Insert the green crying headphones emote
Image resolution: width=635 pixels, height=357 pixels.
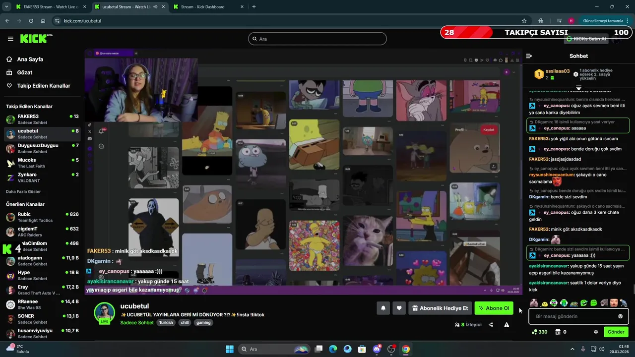coord(564,302)
